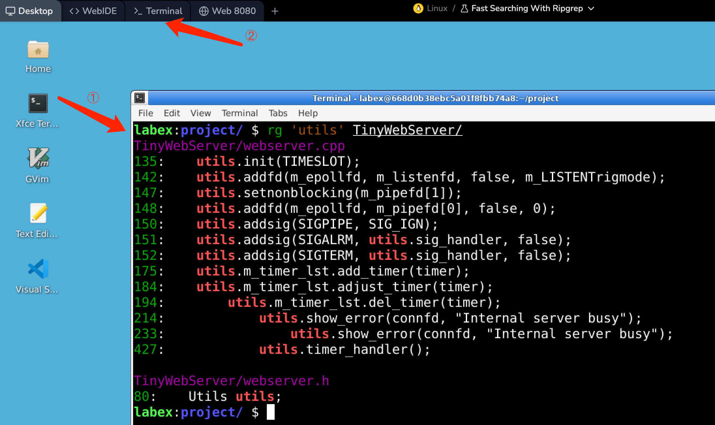This screenshot has height=425, width=715.
Task: Add a new tab with plus icon
Action: click(275, 11)
